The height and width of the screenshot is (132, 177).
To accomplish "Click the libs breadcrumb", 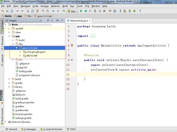I will [28, 16].
